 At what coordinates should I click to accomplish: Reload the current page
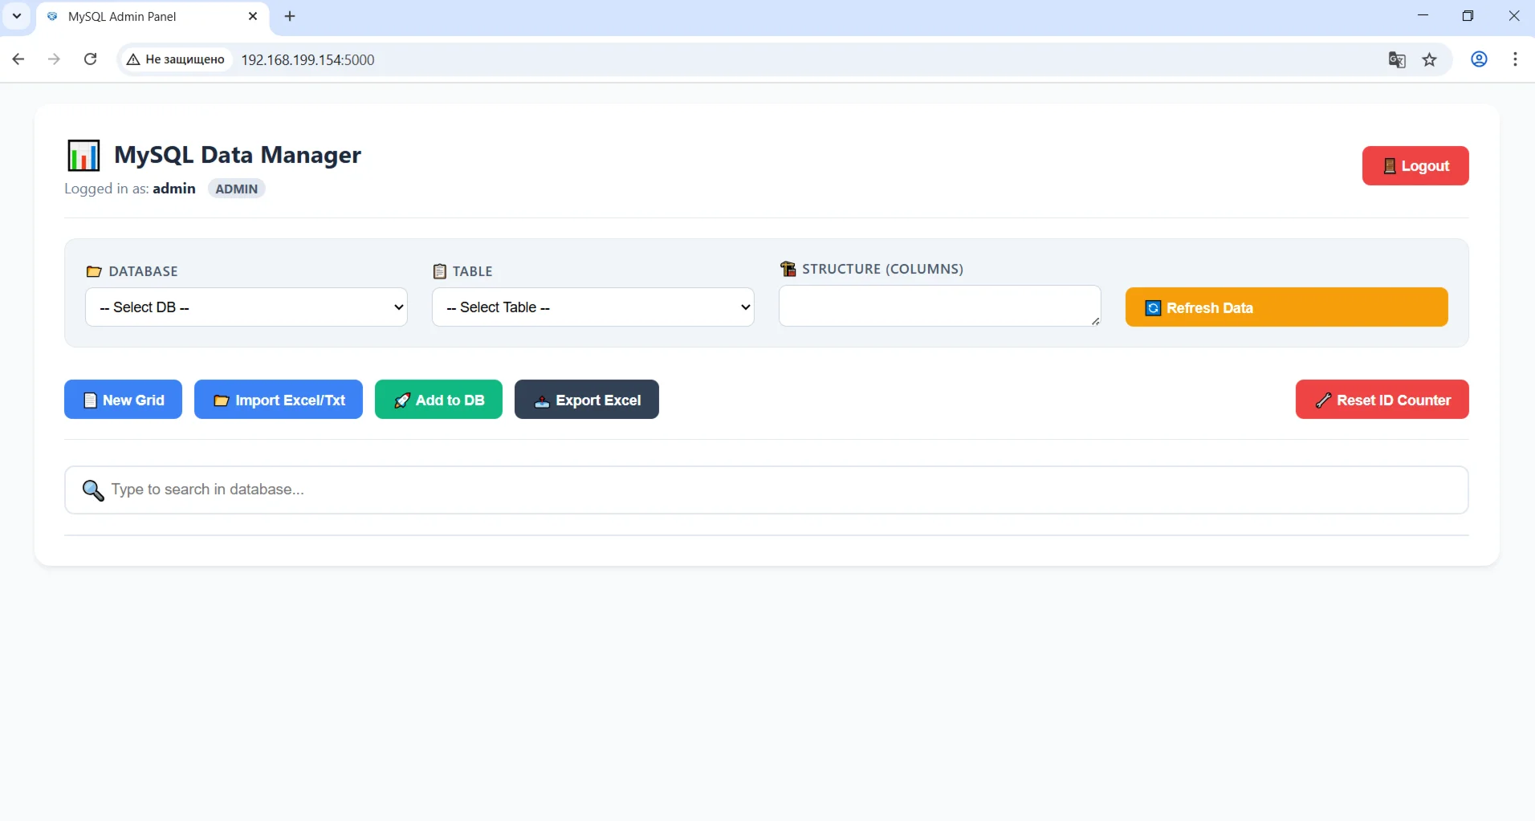91,59
